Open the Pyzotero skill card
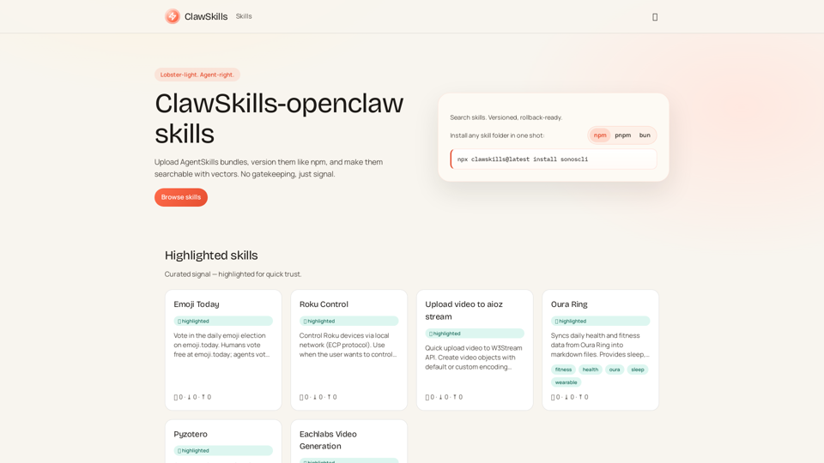This screenshot has height=463, width=824. (223, 441)
